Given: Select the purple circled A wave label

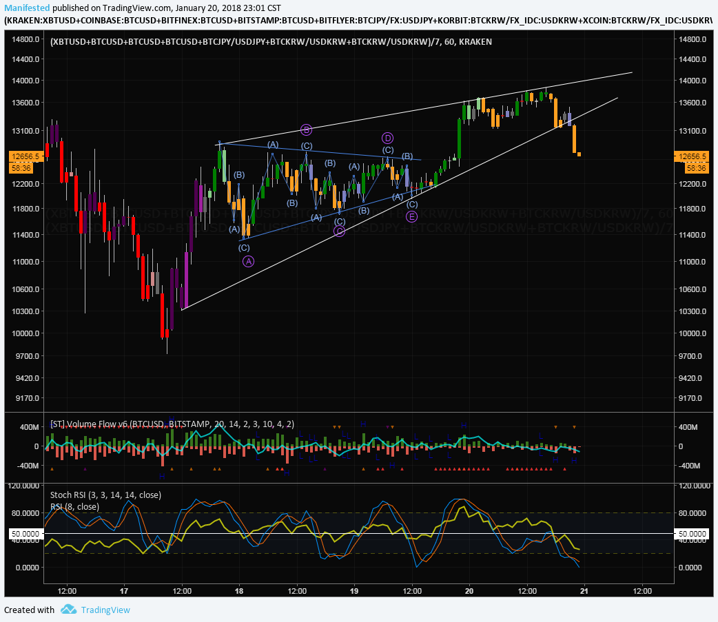Looking at the screenshot, I should click(248, 261).
